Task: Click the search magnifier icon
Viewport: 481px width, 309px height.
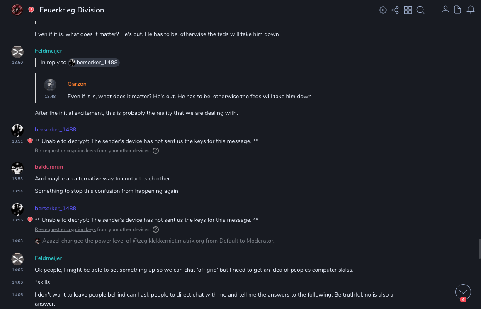Action: pos(420,10)
